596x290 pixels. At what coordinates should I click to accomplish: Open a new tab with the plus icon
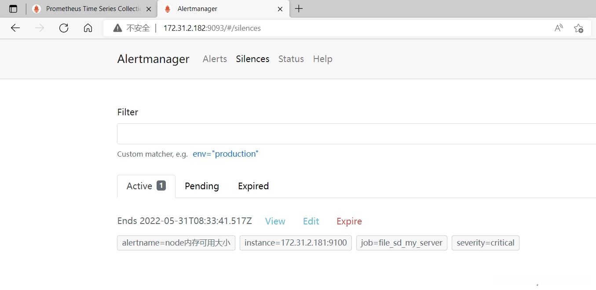(x=299, y=9)
